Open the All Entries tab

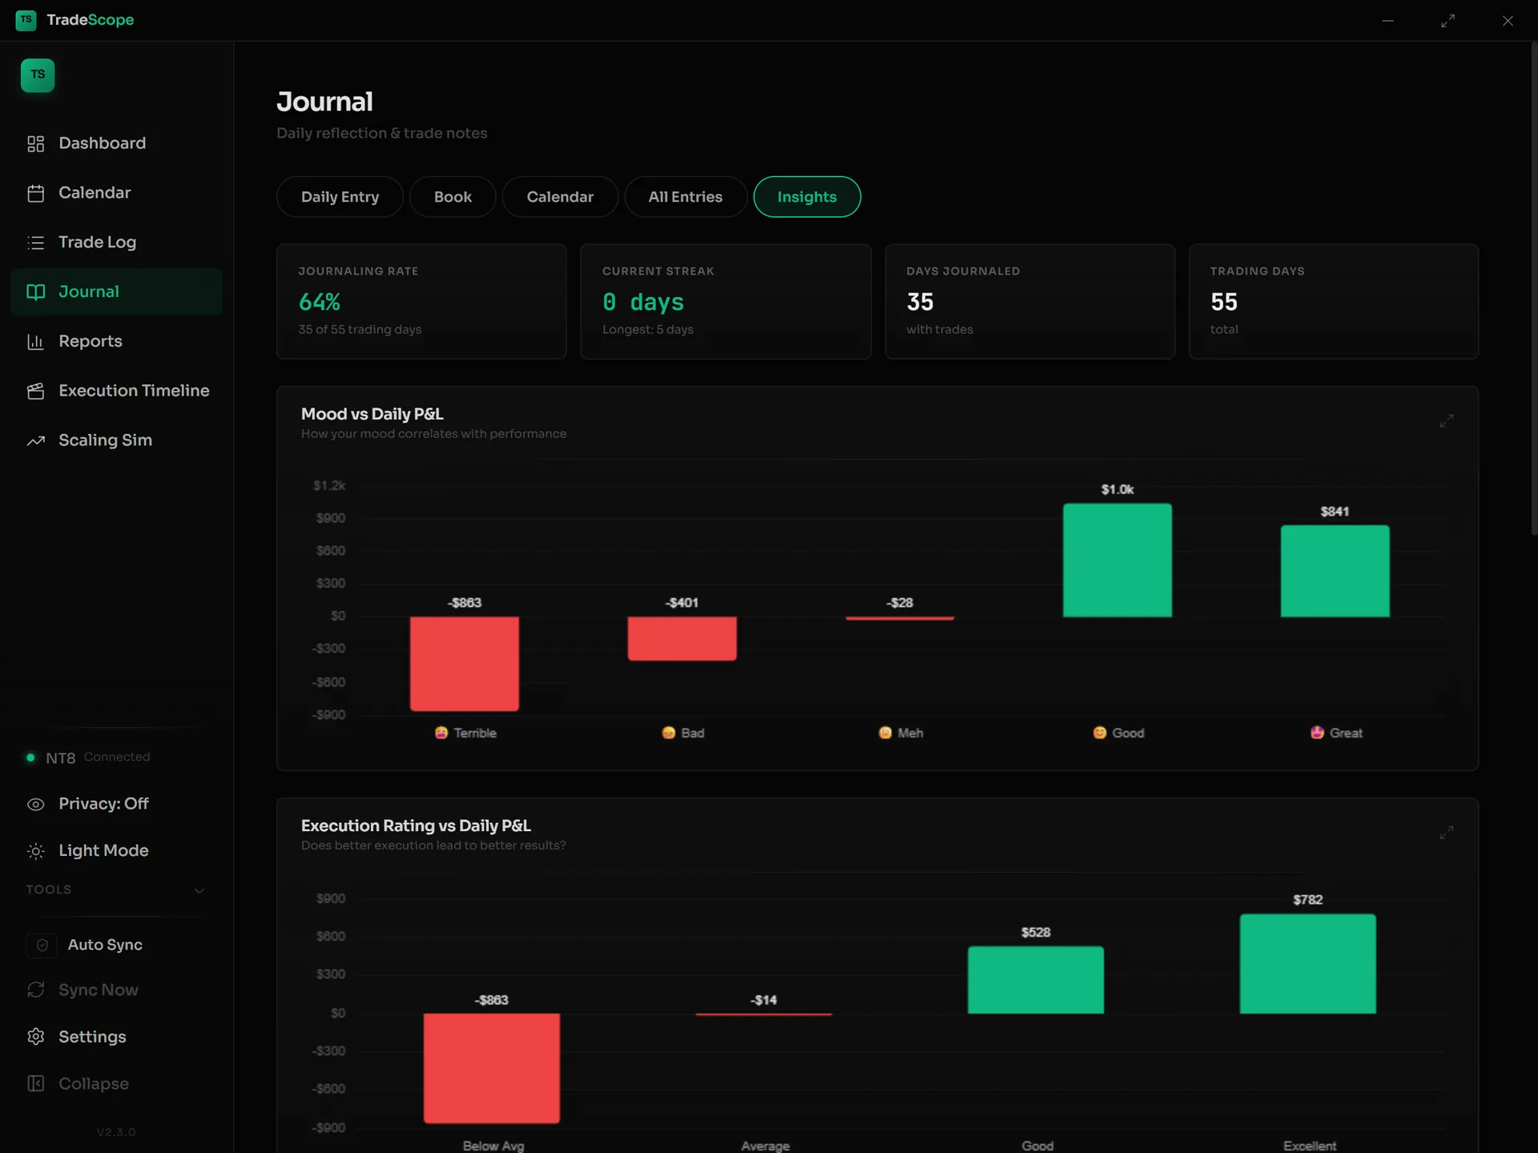686,197
